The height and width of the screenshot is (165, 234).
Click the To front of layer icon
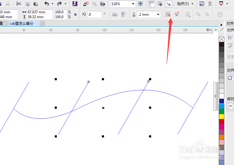tap(198, 14)
